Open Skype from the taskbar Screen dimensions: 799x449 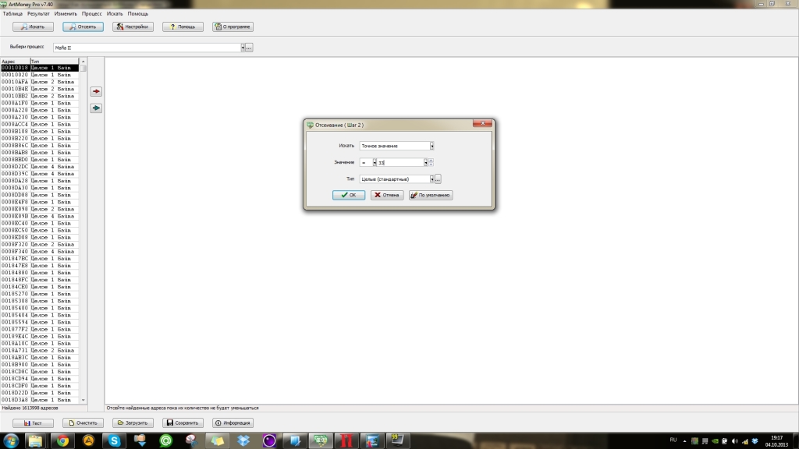[114, 441]
